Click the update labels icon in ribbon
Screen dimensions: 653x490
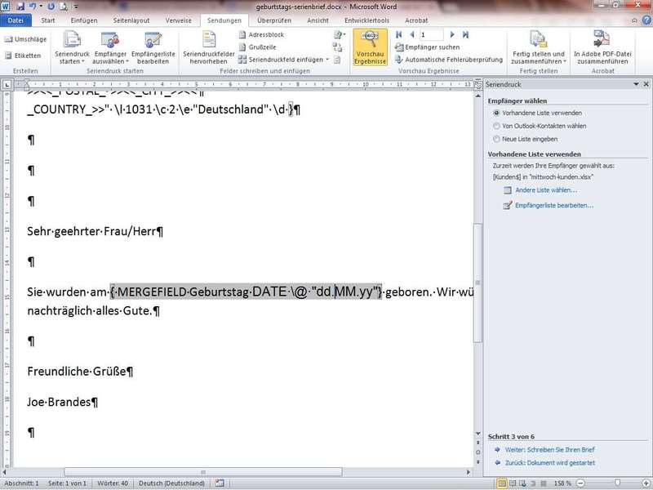pos(337,60)
